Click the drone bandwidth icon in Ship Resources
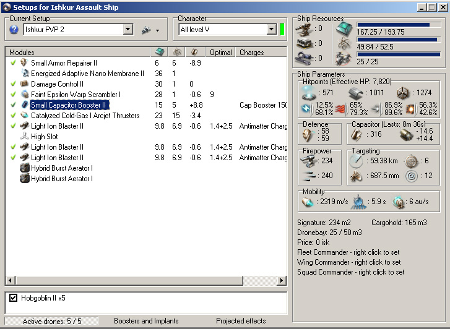 click(344, 58)
